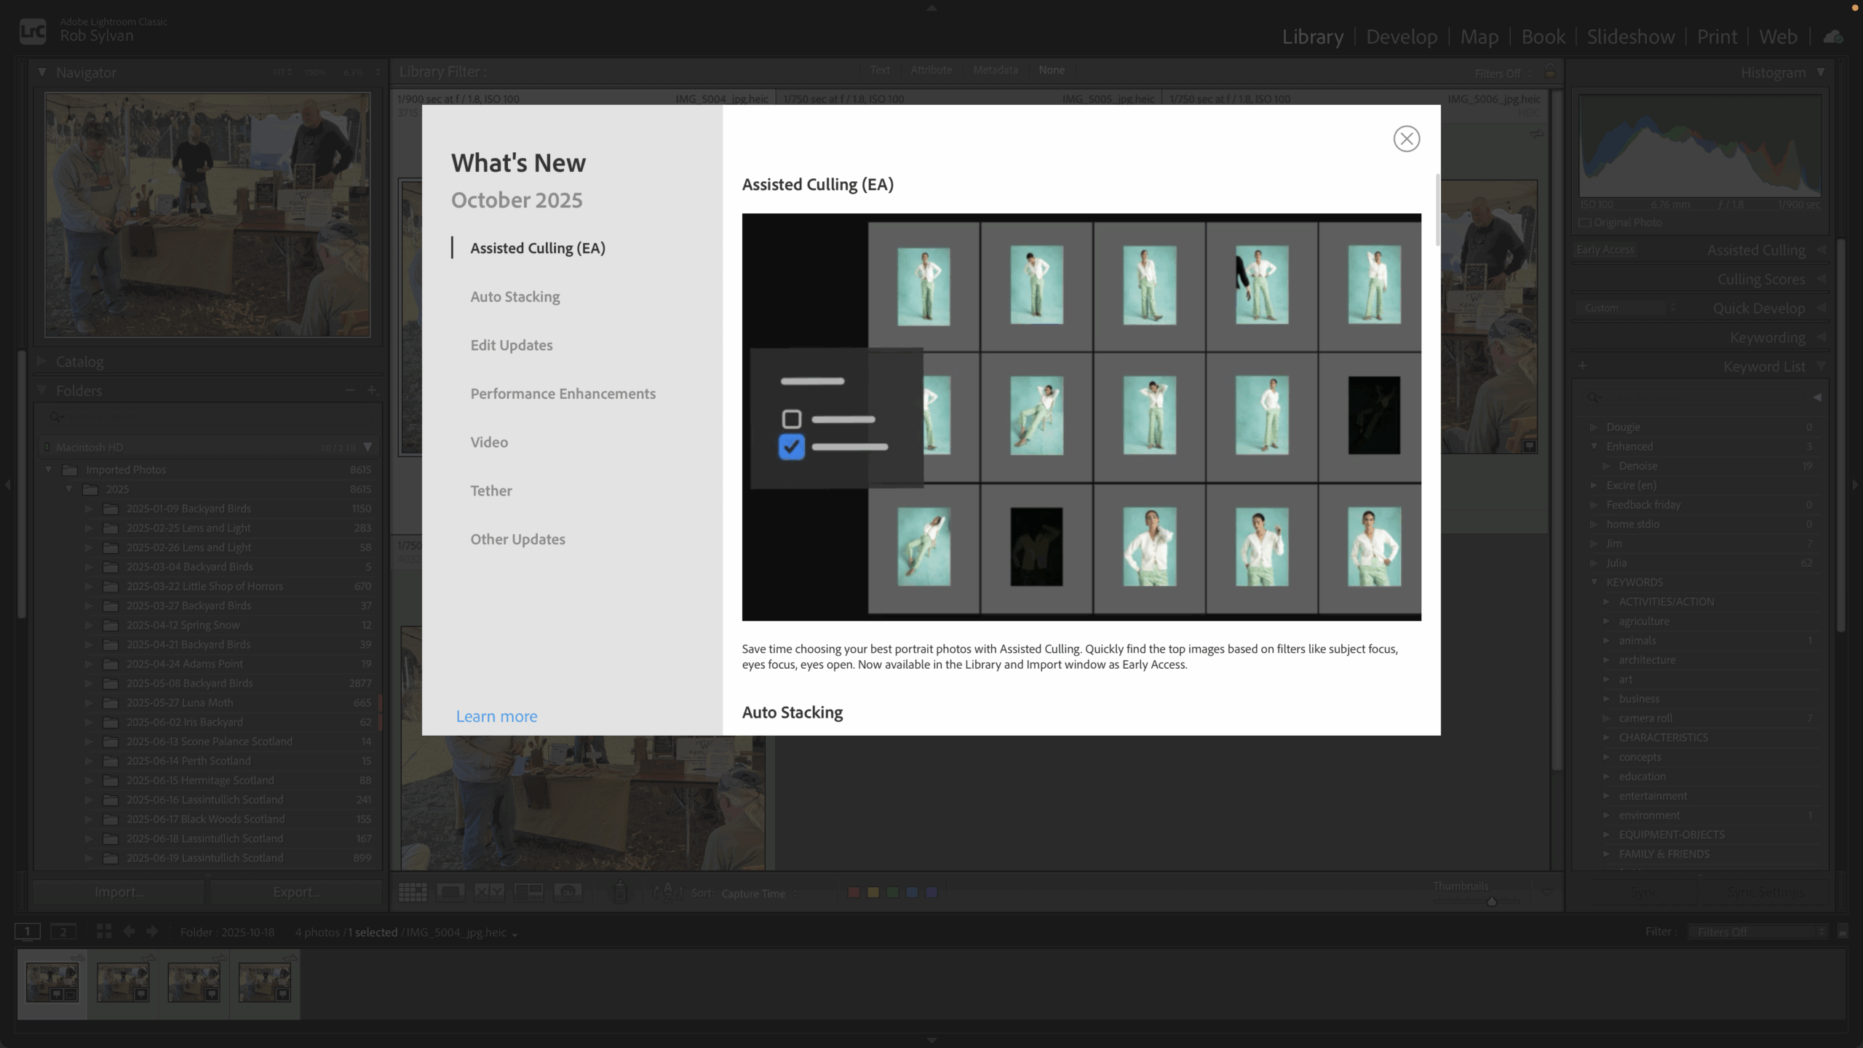
Task: Click the Import button
Action: point(119,892)
